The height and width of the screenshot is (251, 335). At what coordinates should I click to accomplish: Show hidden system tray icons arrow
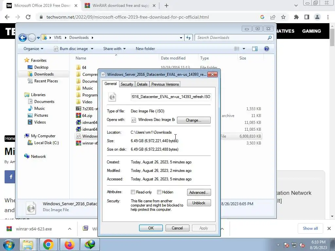[278, 245]
